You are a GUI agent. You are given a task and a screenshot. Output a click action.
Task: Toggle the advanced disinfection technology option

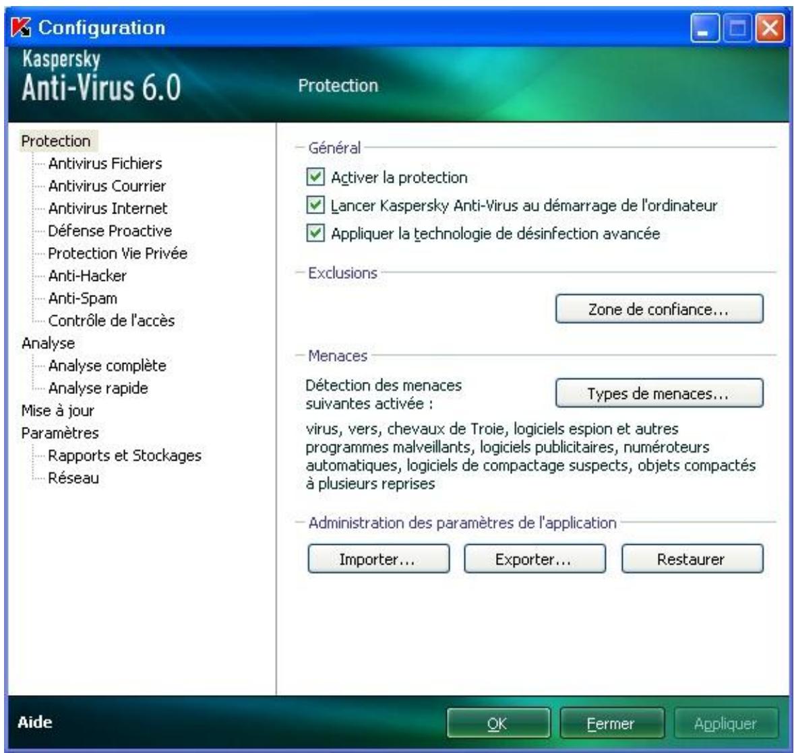pyautogui.click(x=317, y=232)
